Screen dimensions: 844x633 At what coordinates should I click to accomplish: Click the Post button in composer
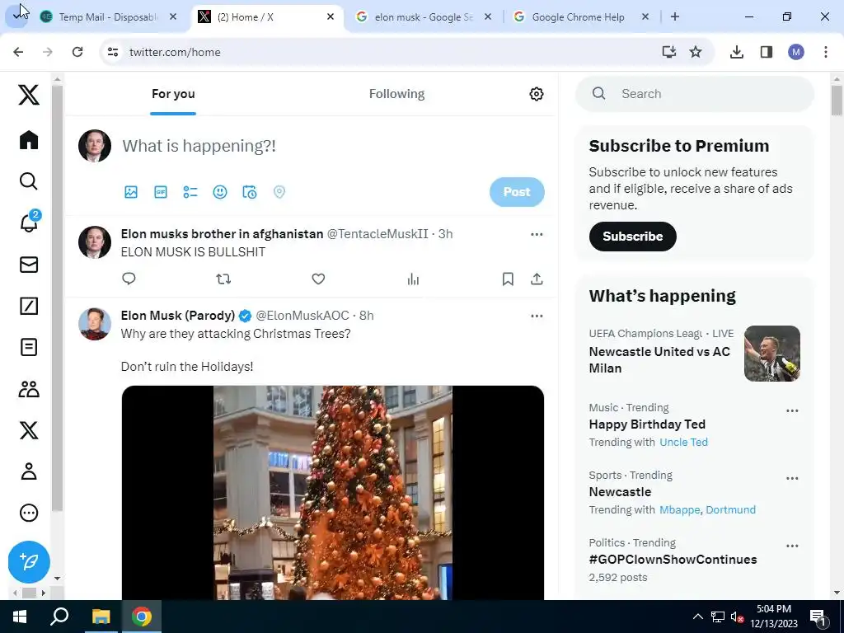[517, 192]
